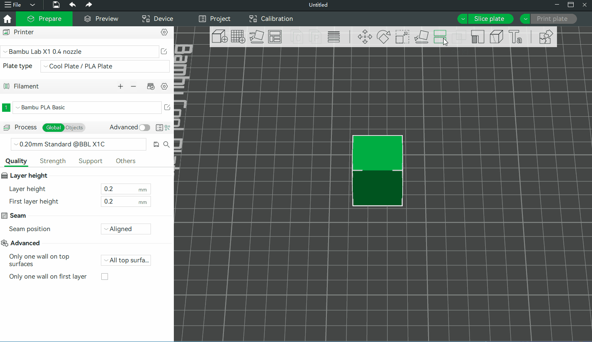Screen dimensions: 592x342
Task: Search process settings with magnifier icon
Action: pyautogui.click(x=166, y=144)
